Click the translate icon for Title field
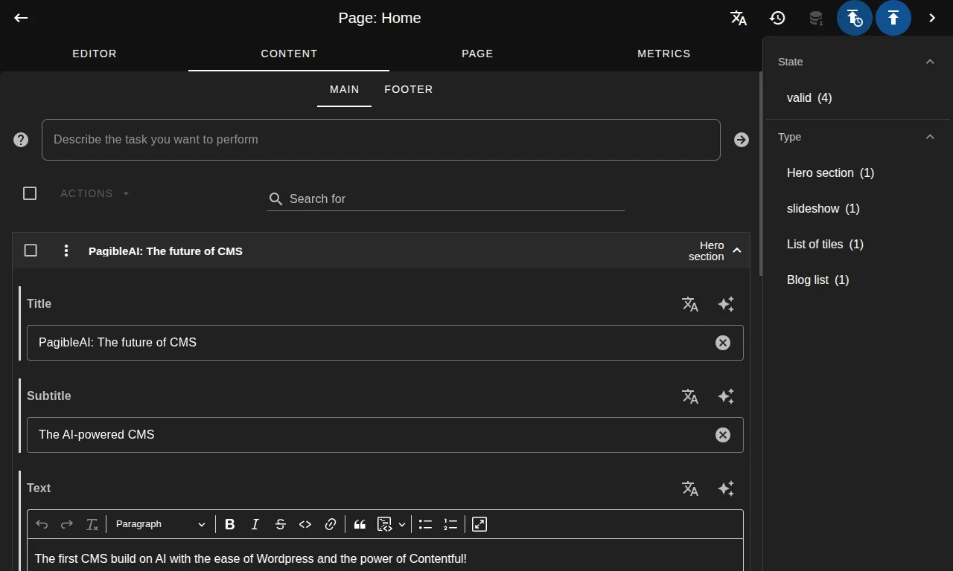 tap(690, 304)
